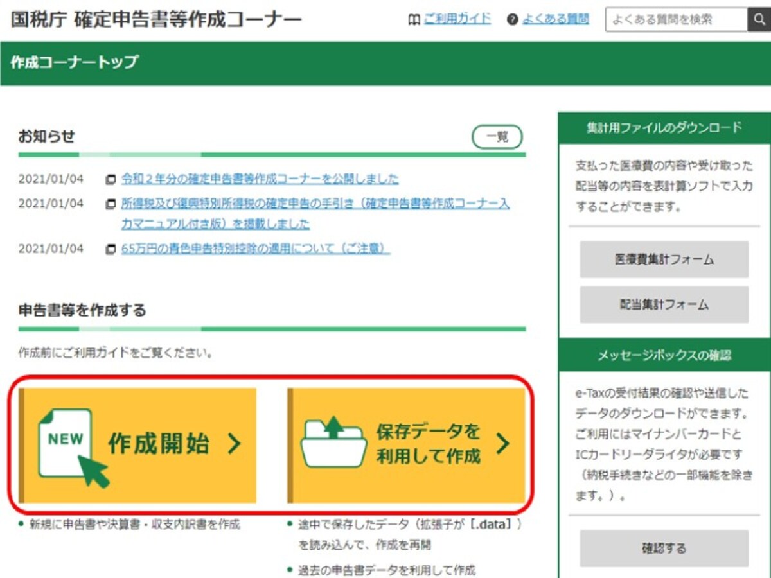Click the 国税庁 確定申告書等作成コーナー site title

pos(156,21)
